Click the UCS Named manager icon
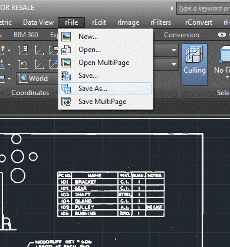This screenshot has width=230, height=247. [23, 50]
